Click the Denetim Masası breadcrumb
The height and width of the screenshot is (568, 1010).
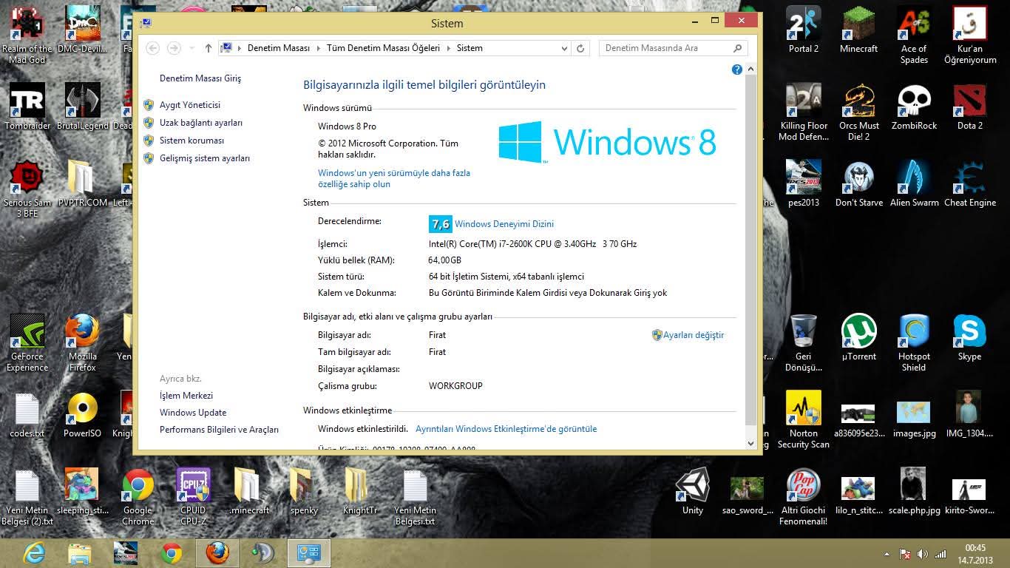point(279,48)
